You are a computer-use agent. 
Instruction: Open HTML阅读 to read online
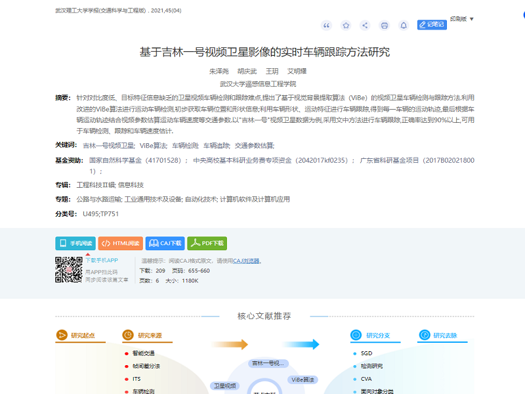tap(120, 243)
